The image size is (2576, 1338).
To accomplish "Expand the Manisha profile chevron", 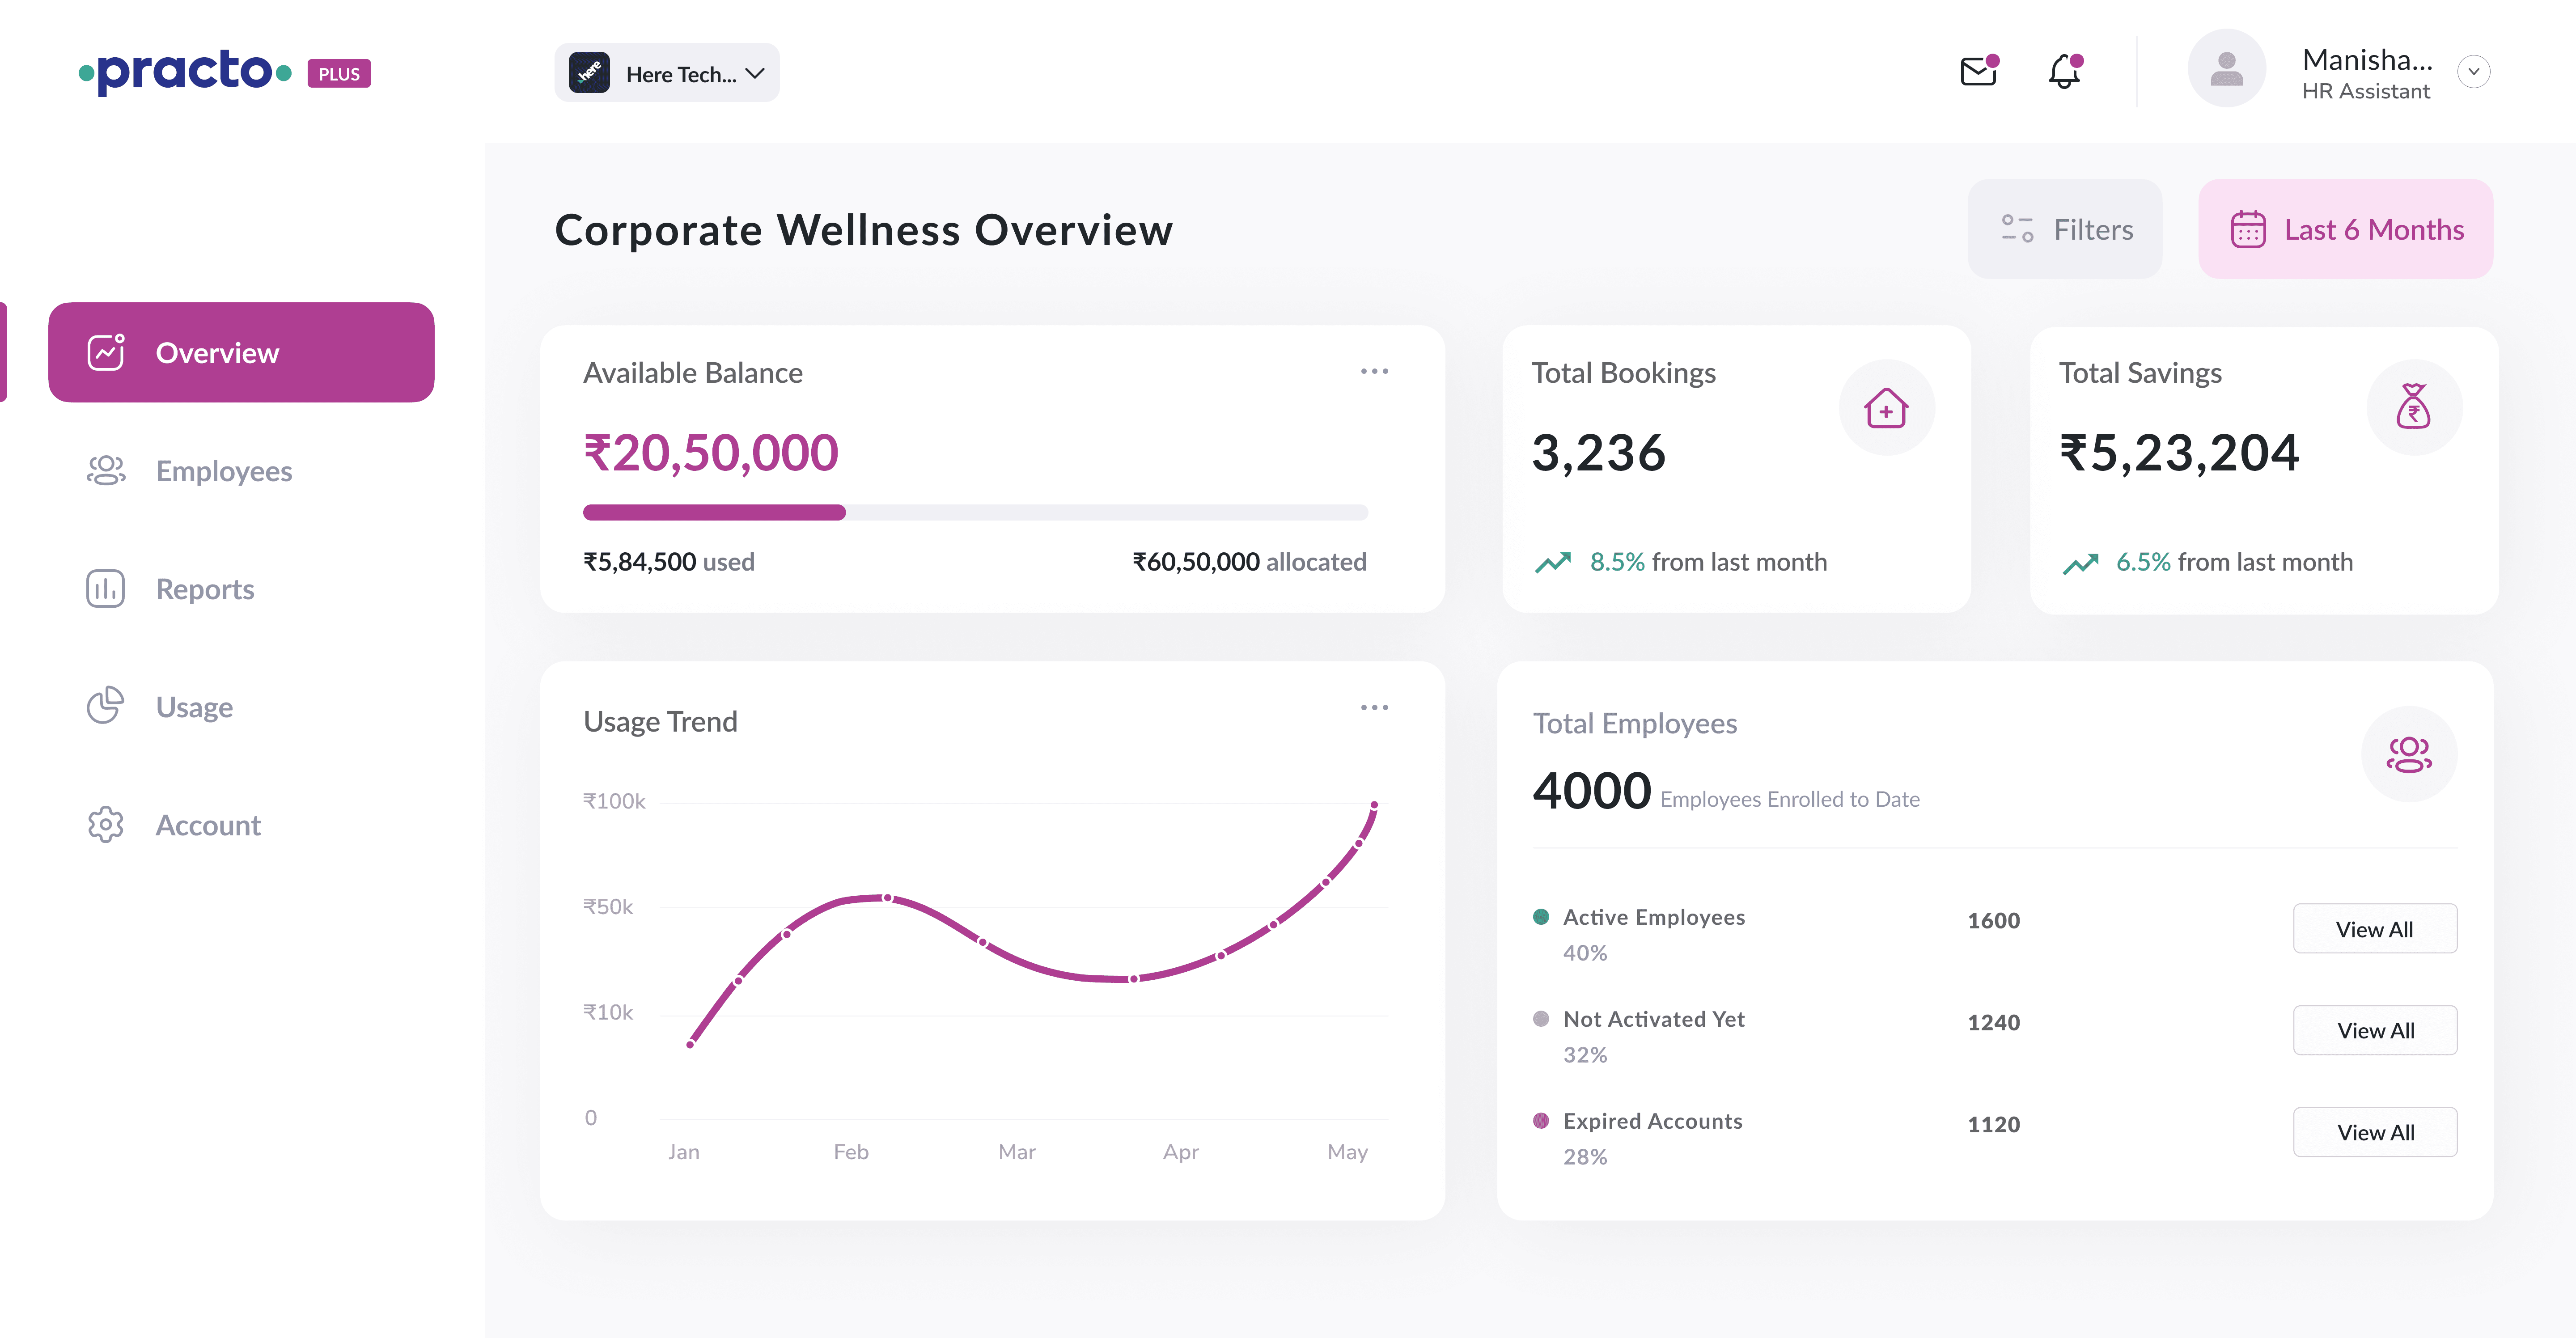I will [x=2473, y=72].
